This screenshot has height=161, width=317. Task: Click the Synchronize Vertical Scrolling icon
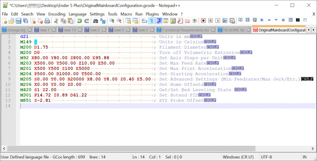pos(128,20)
